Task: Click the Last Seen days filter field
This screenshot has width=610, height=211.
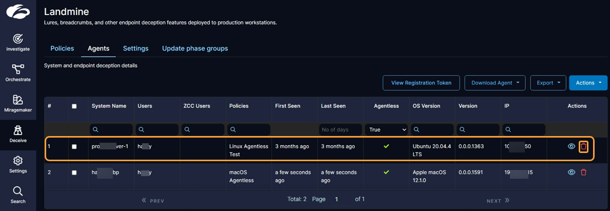Action: (340, 130)
